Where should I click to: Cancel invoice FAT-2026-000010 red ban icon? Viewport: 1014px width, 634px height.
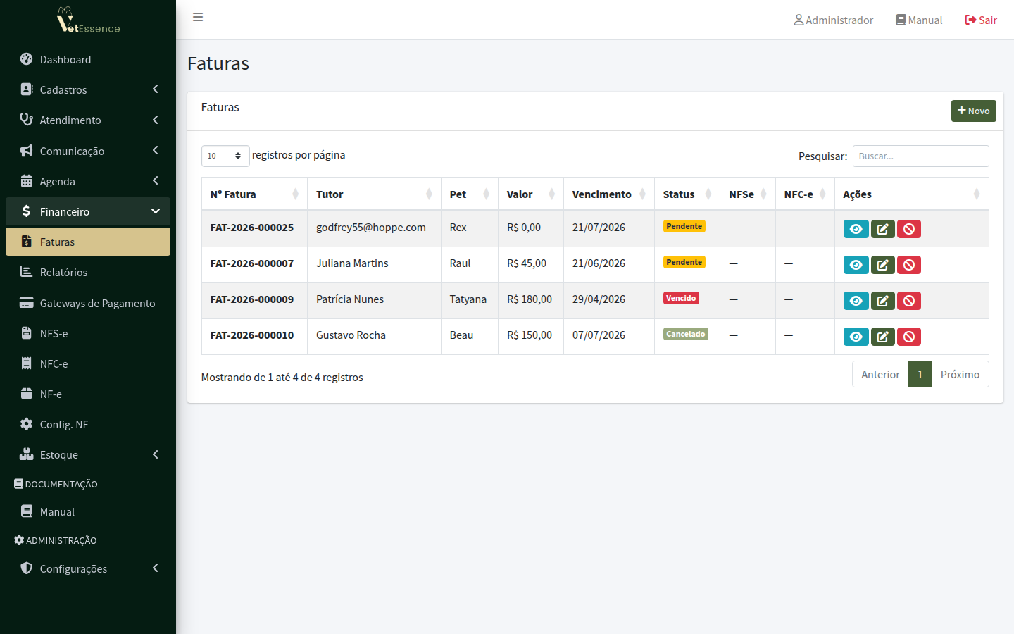point(909,337)
